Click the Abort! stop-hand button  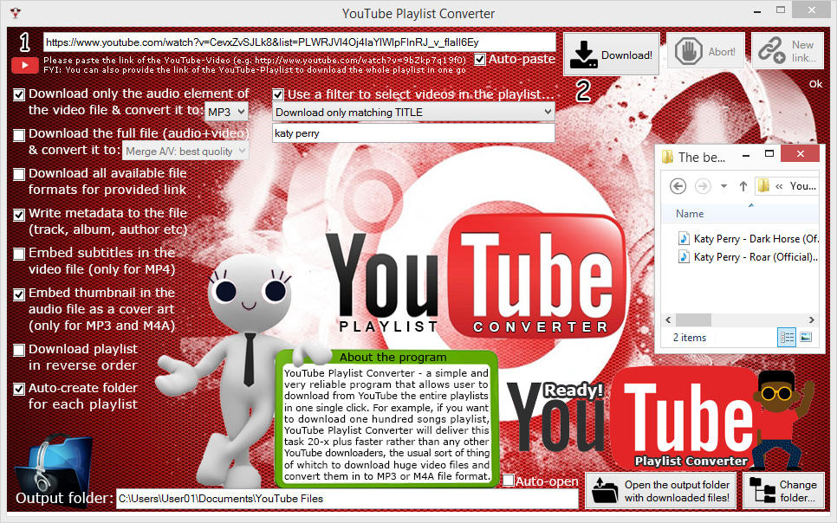pyautogui.click(x=705, y=51)
